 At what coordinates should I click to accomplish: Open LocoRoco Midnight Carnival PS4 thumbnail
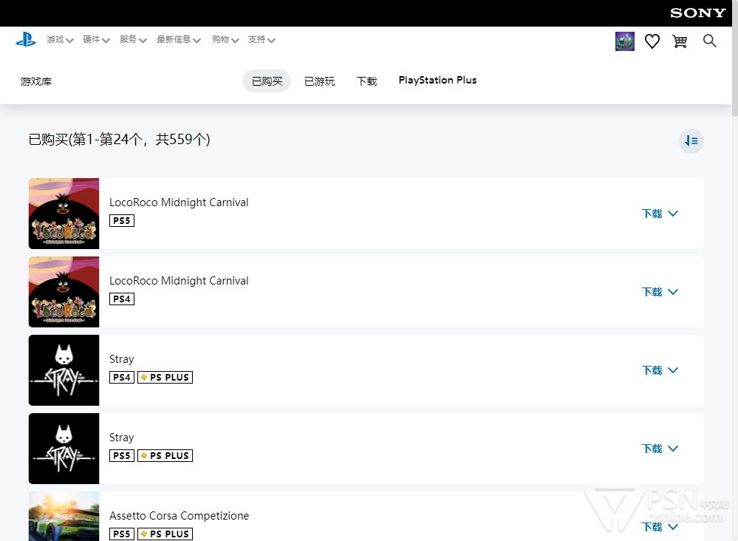click(64, 292)
